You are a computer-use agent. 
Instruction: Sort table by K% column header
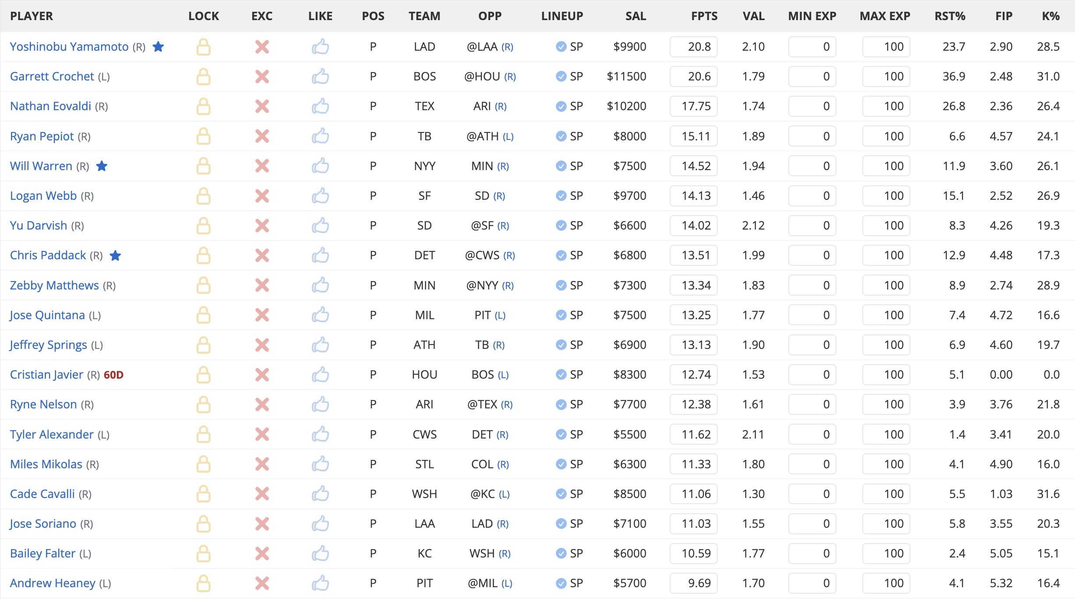[1050, 16]
